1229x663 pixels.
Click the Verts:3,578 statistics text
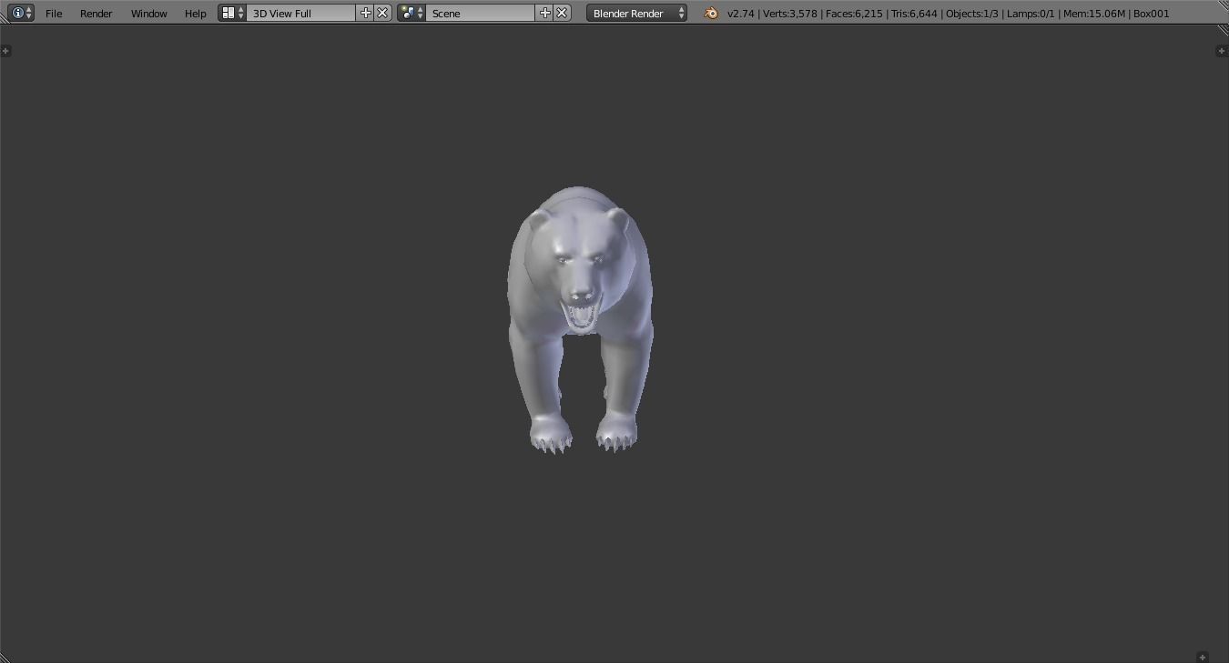tap(789, 14)
